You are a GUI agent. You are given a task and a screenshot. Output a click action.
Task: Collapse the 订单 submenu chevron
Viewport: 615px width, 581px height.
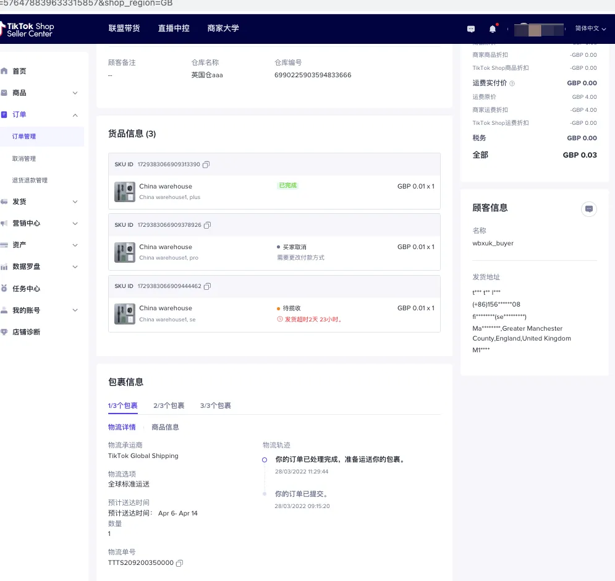[x=75, y=114]
